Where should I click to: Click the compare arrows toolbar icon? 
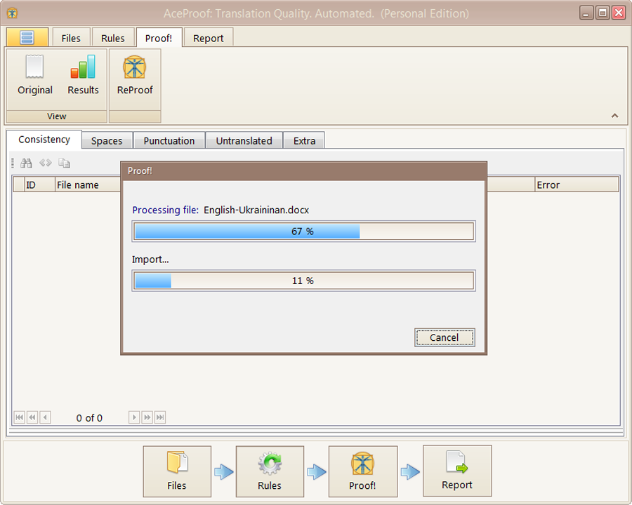tap(44, 163)
